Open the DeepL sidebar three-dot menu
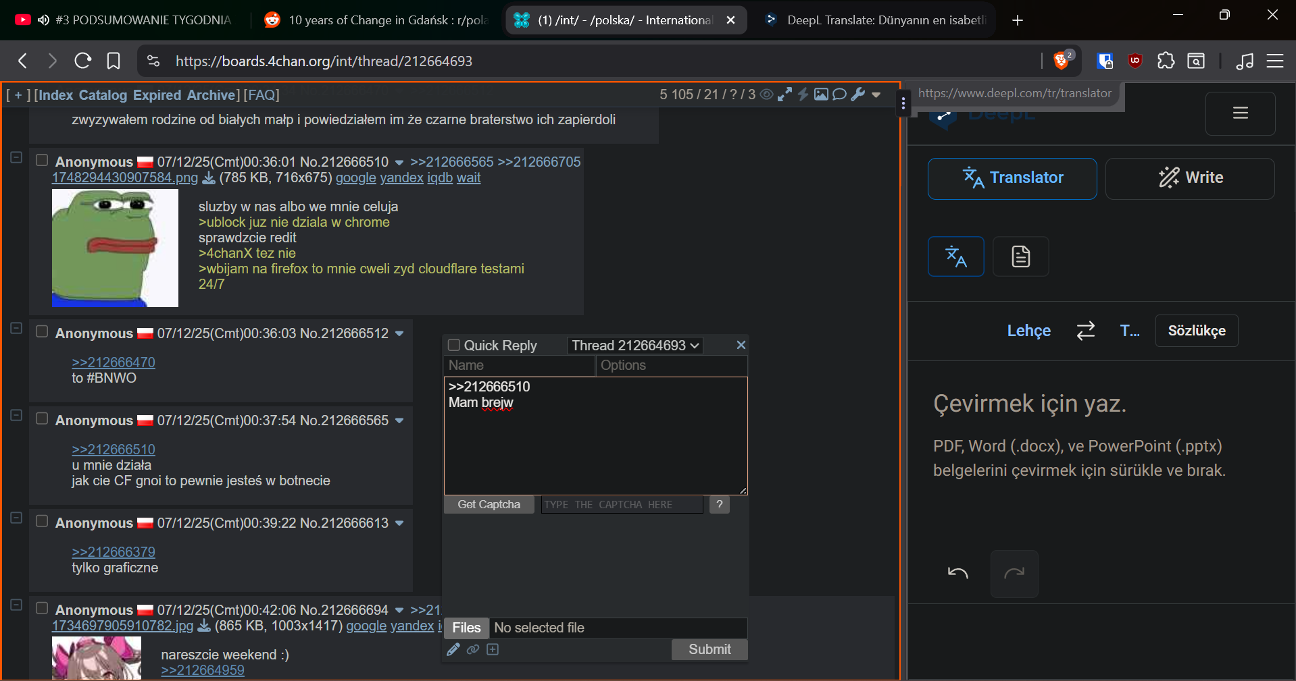This screenshot has width=1296, height=681. (x=903, y=104)
